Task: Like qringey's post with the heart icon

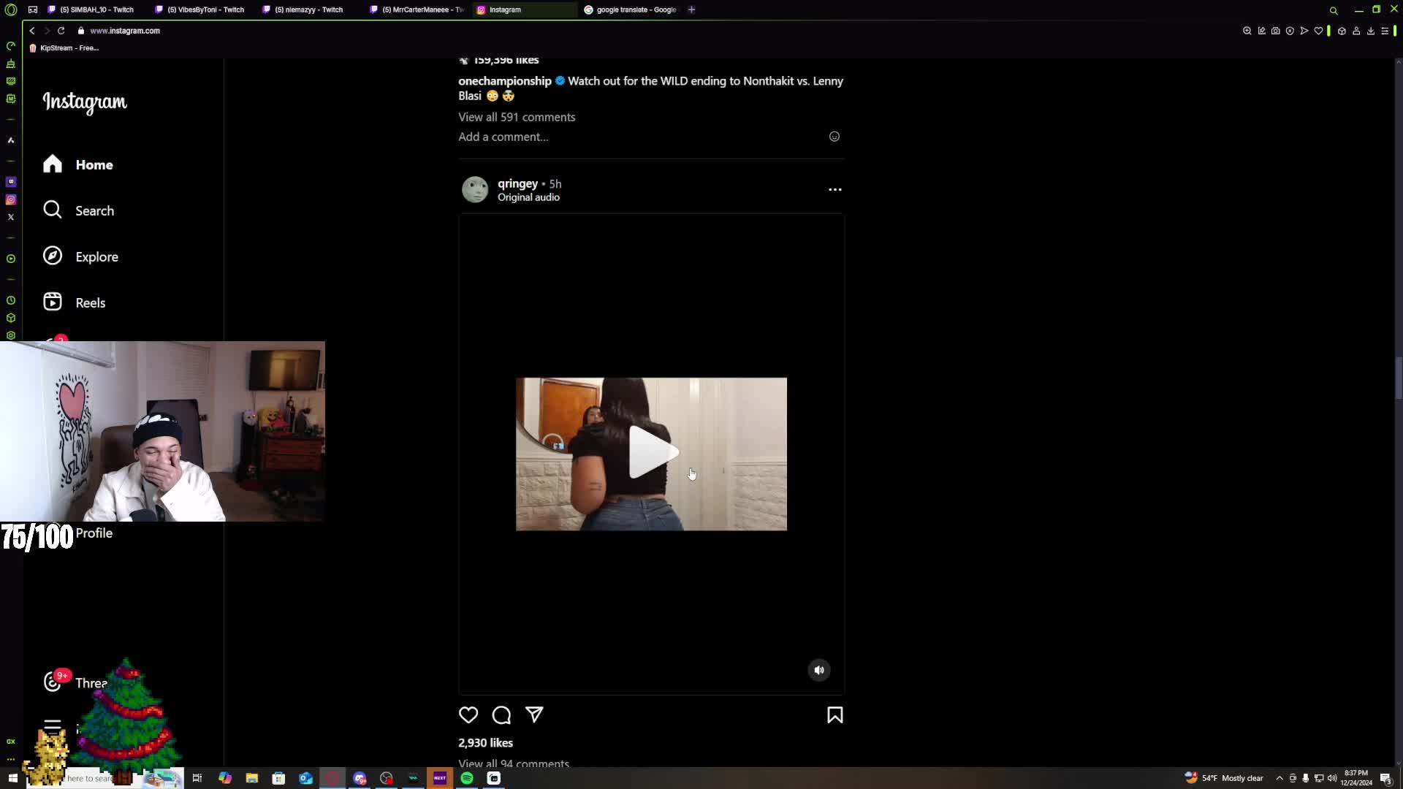Action: [x=468, y=715]
